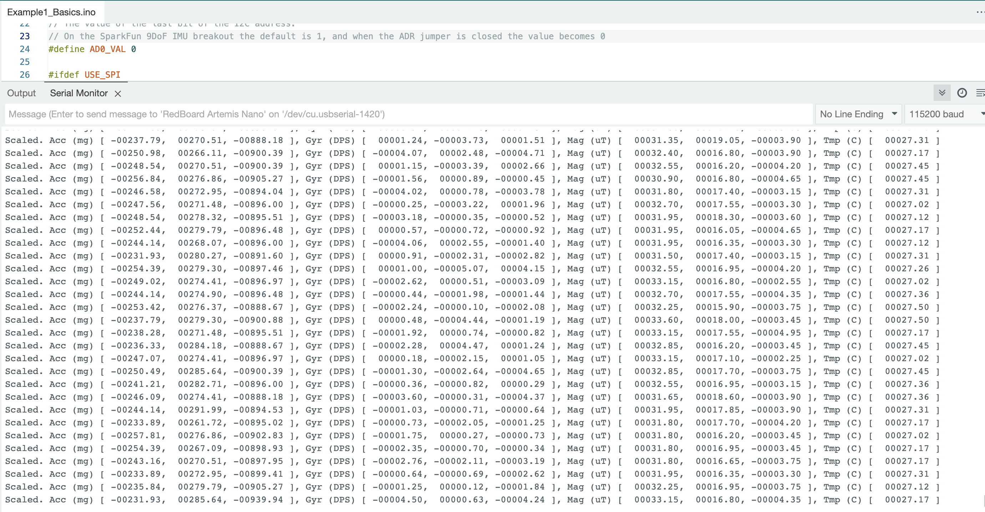Clear serial output using the lines icon
985x512 pixels.
[x=980, y=93]
